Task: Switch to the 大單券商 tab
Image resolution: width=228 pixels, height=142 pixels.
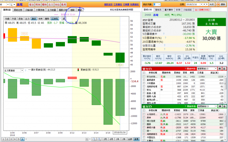Action: pos(40,10)
